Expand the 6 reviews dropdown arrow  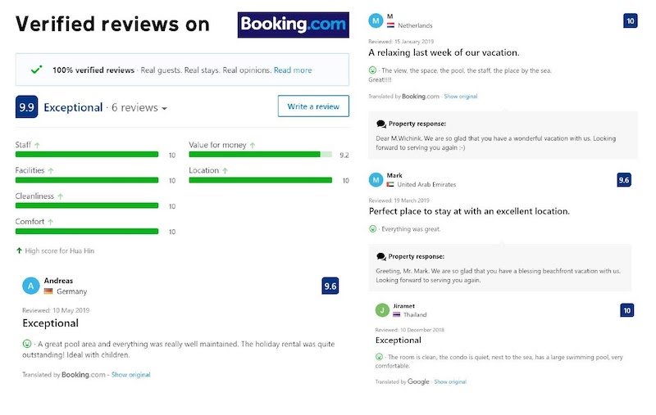click(x=165, y=109)
